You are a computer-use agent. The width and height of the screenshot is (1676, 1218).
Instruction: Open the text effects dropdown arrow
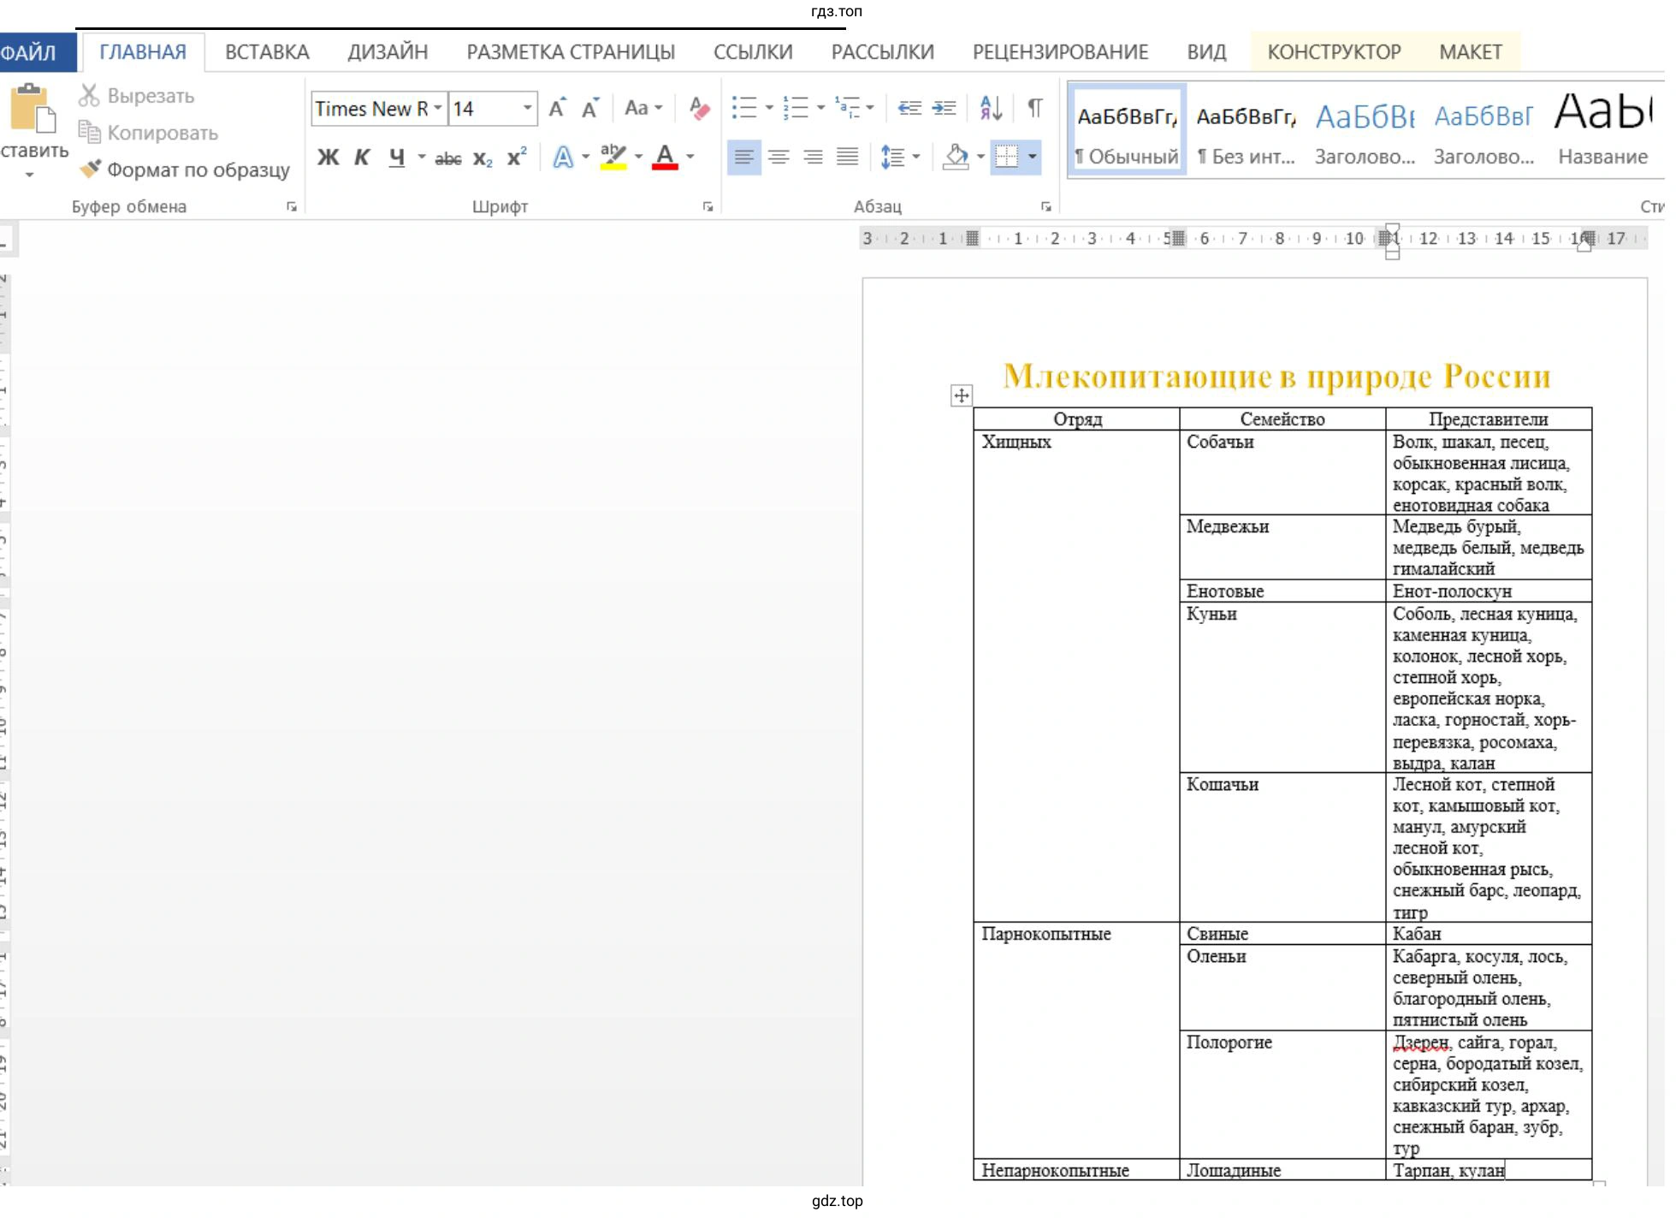tap(586, 157)
